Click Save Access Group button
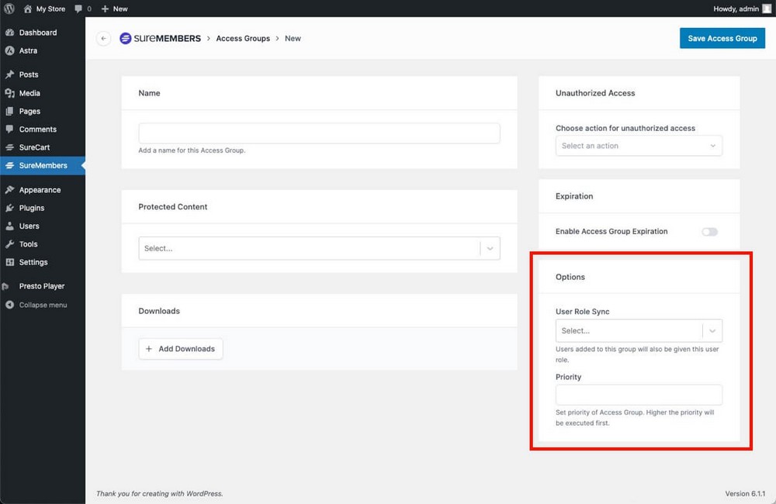This screenshot has width=776, height=504. (x=722, y=38)
